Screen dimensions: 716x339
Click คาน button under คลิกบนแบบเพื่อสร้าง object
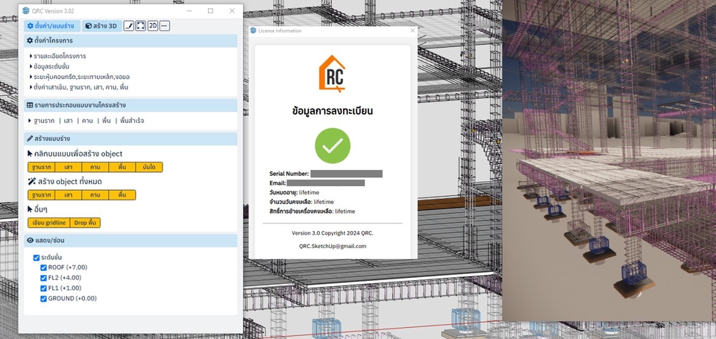[x=95, y=167]
